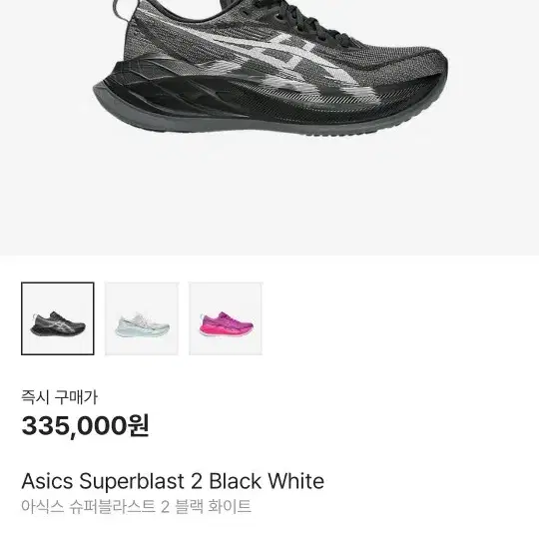Screen dimensions: 539x539
Task: Open the Asics Superblast 2 Black White title
Action: click(x=173, y=481)
